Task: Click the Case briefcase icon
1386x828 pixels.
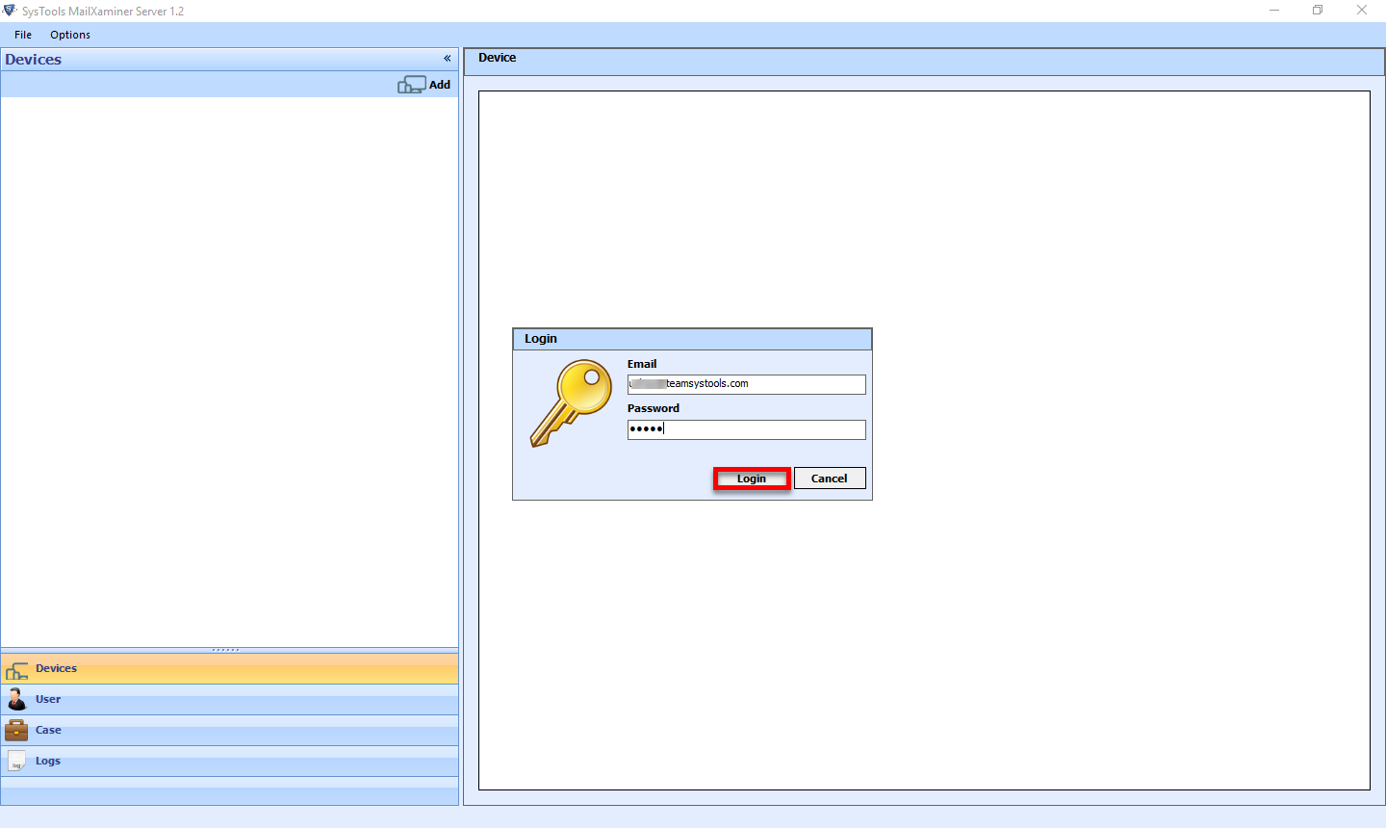Action: point(16,730)
